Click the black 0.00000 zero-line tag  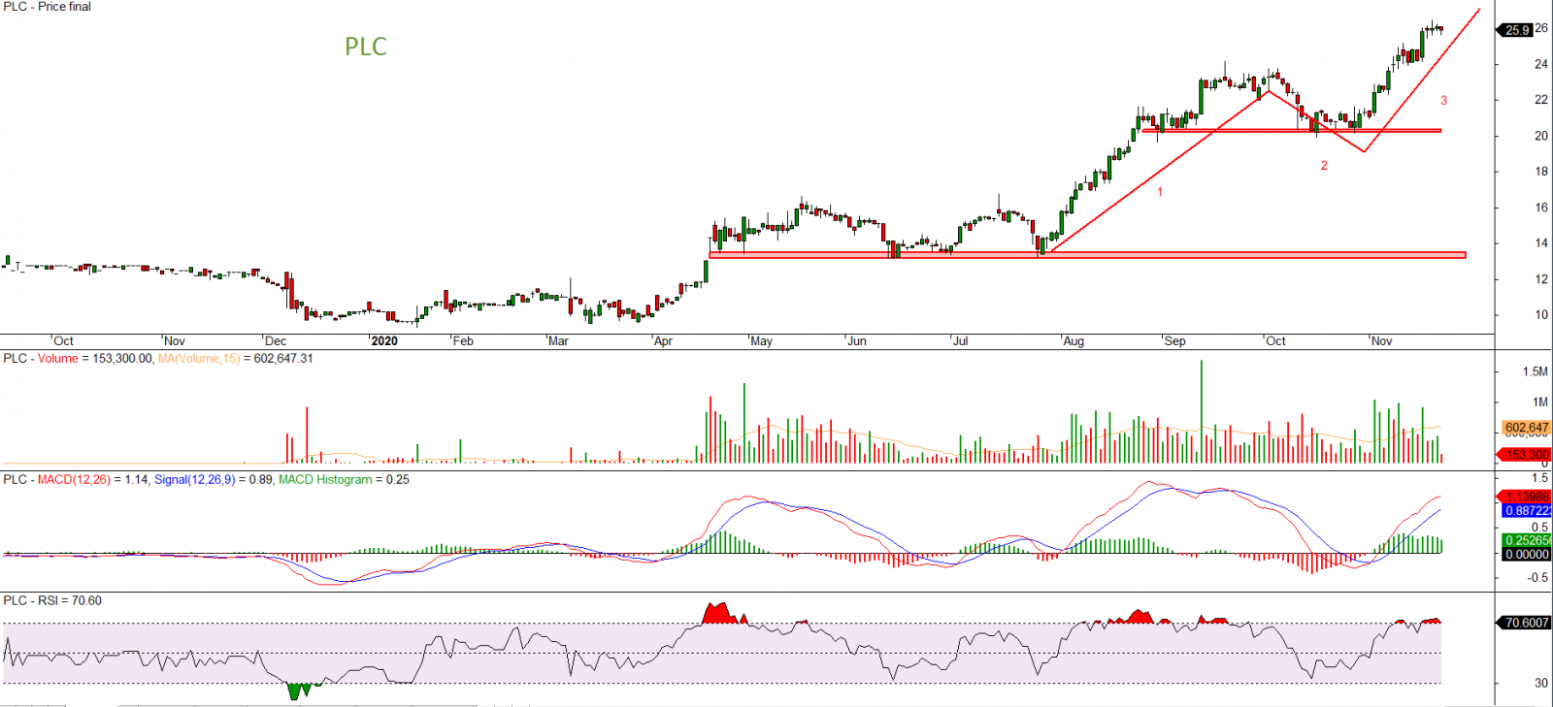[1526, 555]
